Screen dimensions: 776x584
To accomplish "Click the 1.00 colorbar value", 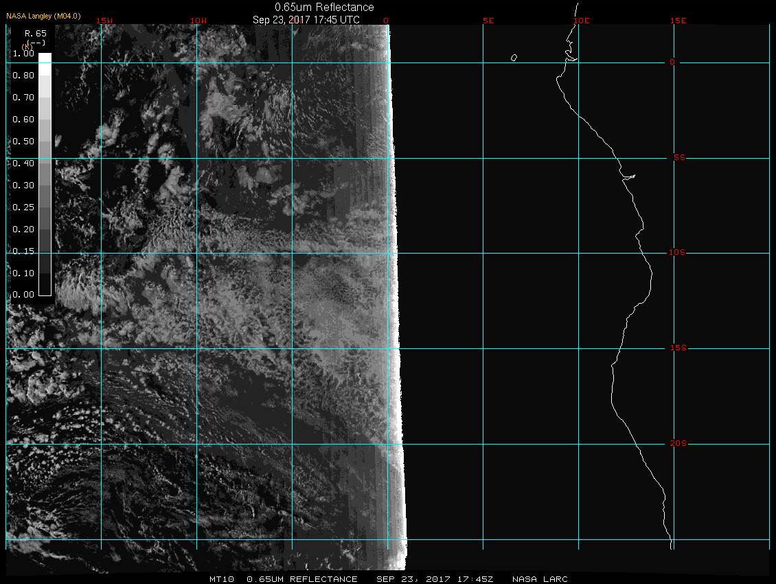I will [23, 54].
